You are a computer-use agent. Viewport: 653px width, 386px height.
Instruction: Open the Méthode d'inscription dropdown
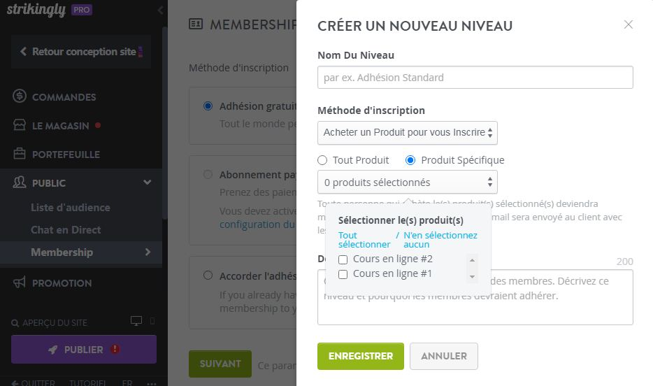point(407,132)
